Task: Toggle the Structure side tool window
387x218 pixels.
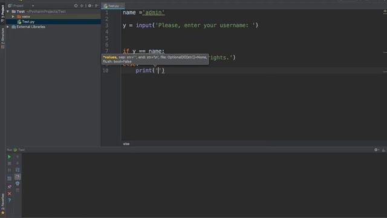Action: tap(2, 38)
